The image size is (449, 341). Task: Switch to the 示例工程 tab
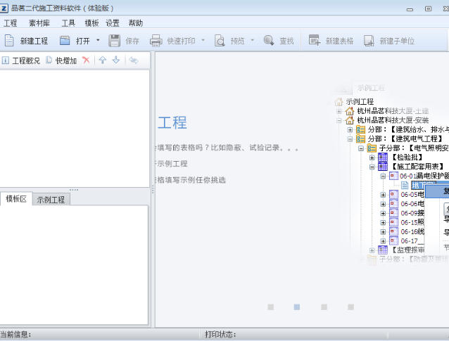(x=51, y=200)
